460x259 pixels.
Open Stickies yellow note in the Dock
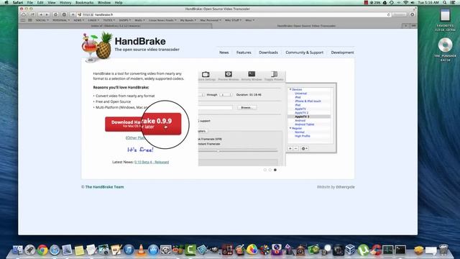79,250
